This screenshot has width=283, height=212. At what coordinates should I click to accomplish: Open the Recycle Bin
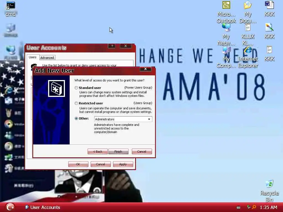269,191
